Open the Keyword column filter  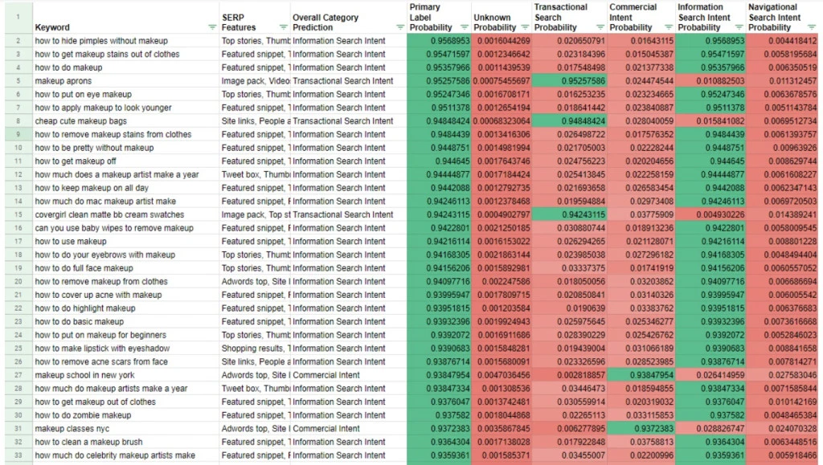pos(211,27)
